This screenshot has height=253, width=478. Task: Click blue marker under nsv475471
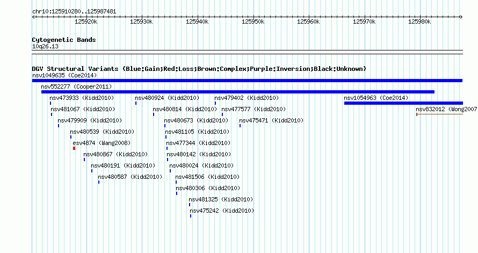point(240,126)
